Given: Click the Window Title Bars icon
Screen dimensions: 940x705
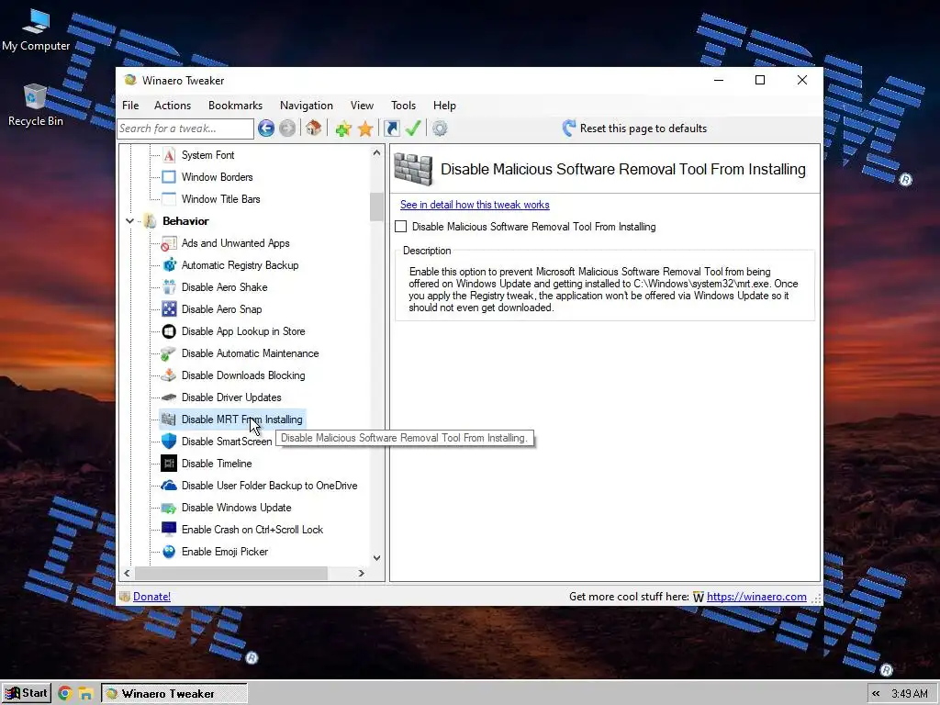Looking at the screenshot, I should click(169, 199).
